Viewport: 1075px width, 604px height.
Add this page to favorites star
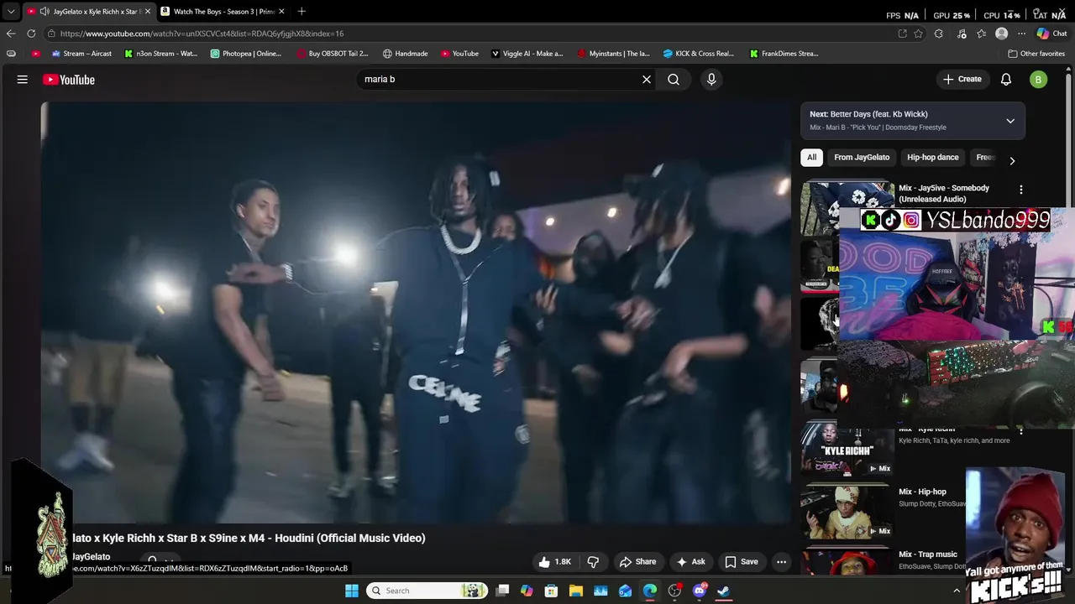point(919,34)
